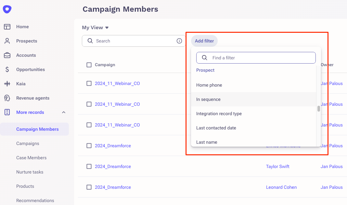Click the Add filter button
This screenshot has height=205, width=347.
(204, 41)
